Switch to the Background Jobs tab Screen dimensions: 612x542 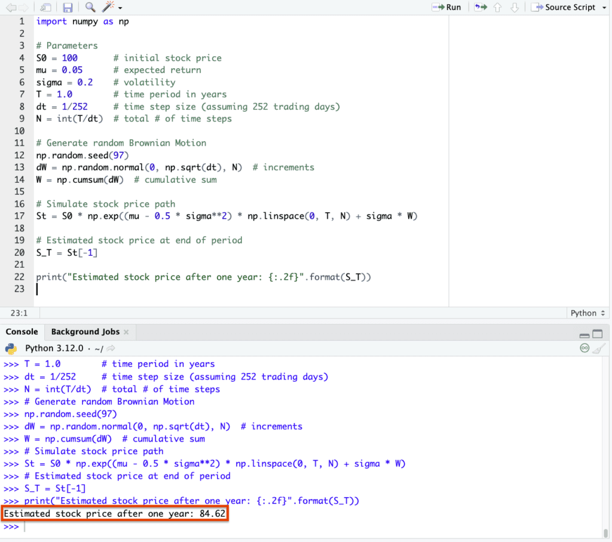pyautogui.click(x=85, y=332)
